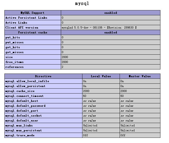Click the mysql.default_socket directive name

pyautogui.click(x=24, y=116)
